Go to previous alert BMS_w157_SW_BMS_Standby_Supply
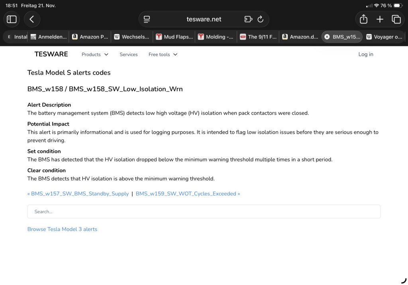 click(x=78, y=194)
